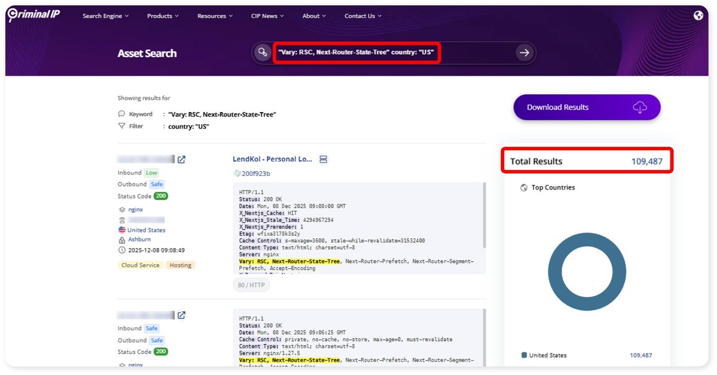The image size is (717, 375).
Task: Click the Etag: wfixa3l78k3s2y line
Action: pos(269,234)
